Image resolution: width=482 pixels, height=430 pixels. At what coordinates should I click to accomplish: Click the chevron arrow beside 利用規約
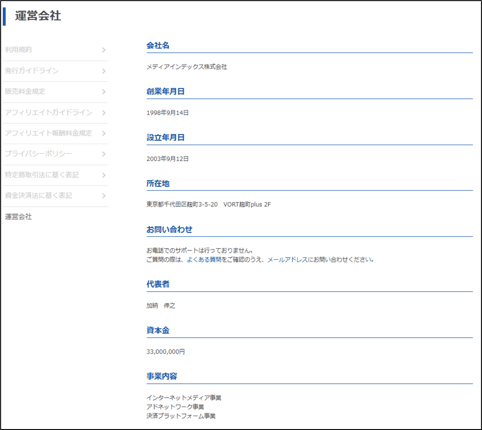(104, 50)
